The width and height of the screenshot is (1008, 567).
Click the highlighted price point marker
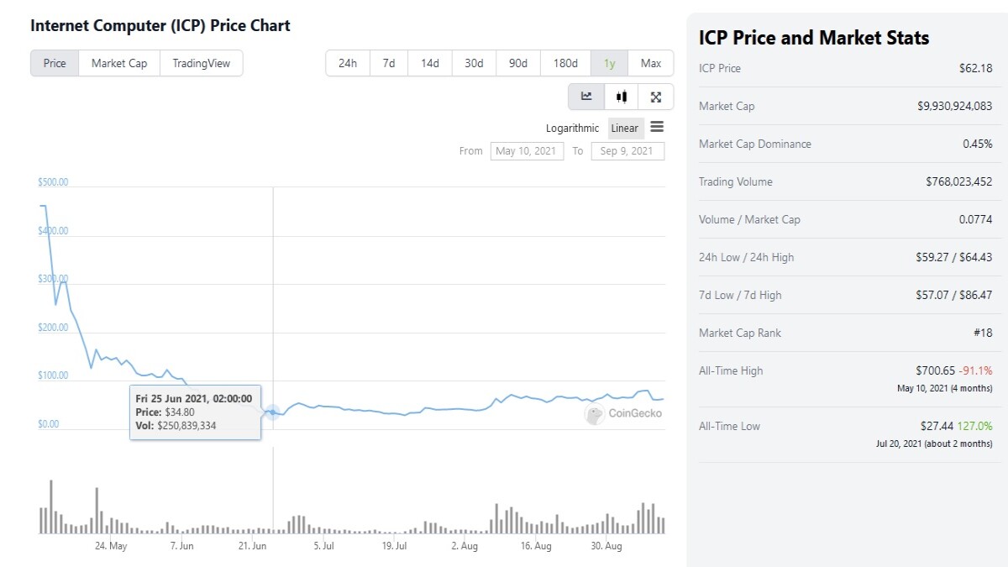(273, 412)
